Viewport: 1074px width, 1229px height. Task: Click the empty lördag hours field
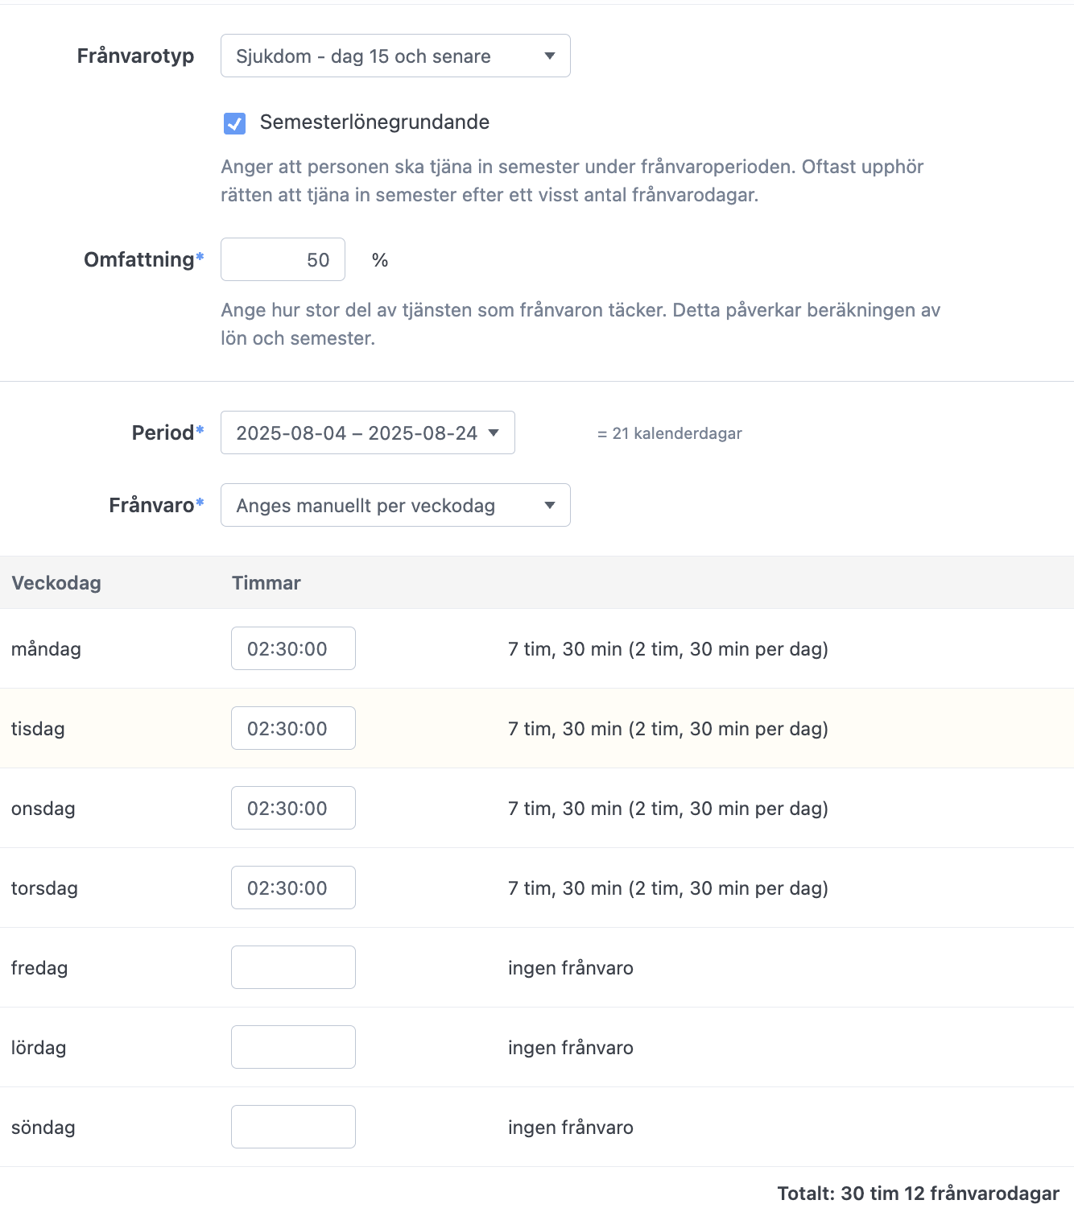293,1047
